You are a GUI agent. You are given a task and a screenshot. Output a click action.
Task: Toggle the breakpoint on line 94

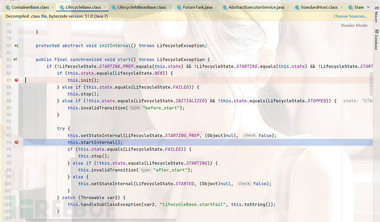[x=17, y=142]
